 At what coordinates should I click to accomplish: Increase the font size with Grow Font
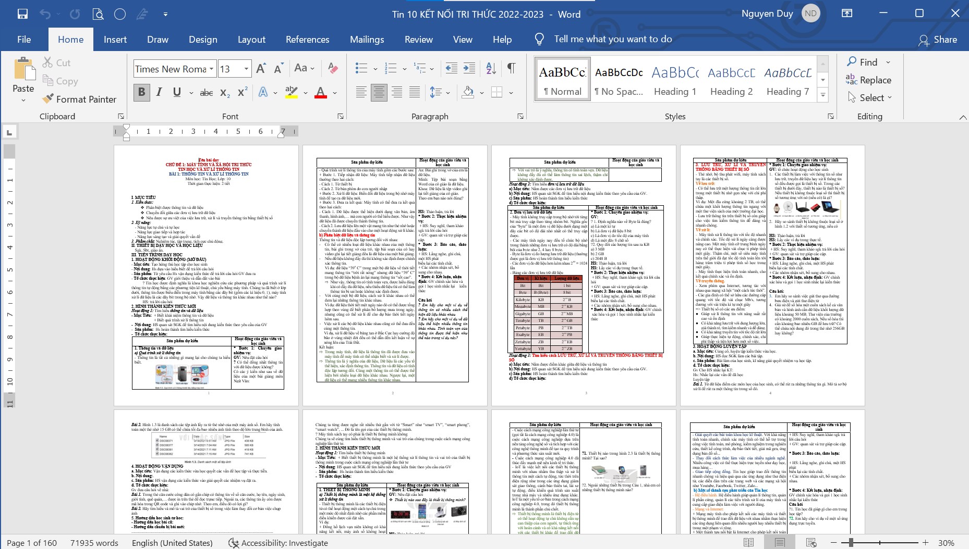click(x=261, y=68)
